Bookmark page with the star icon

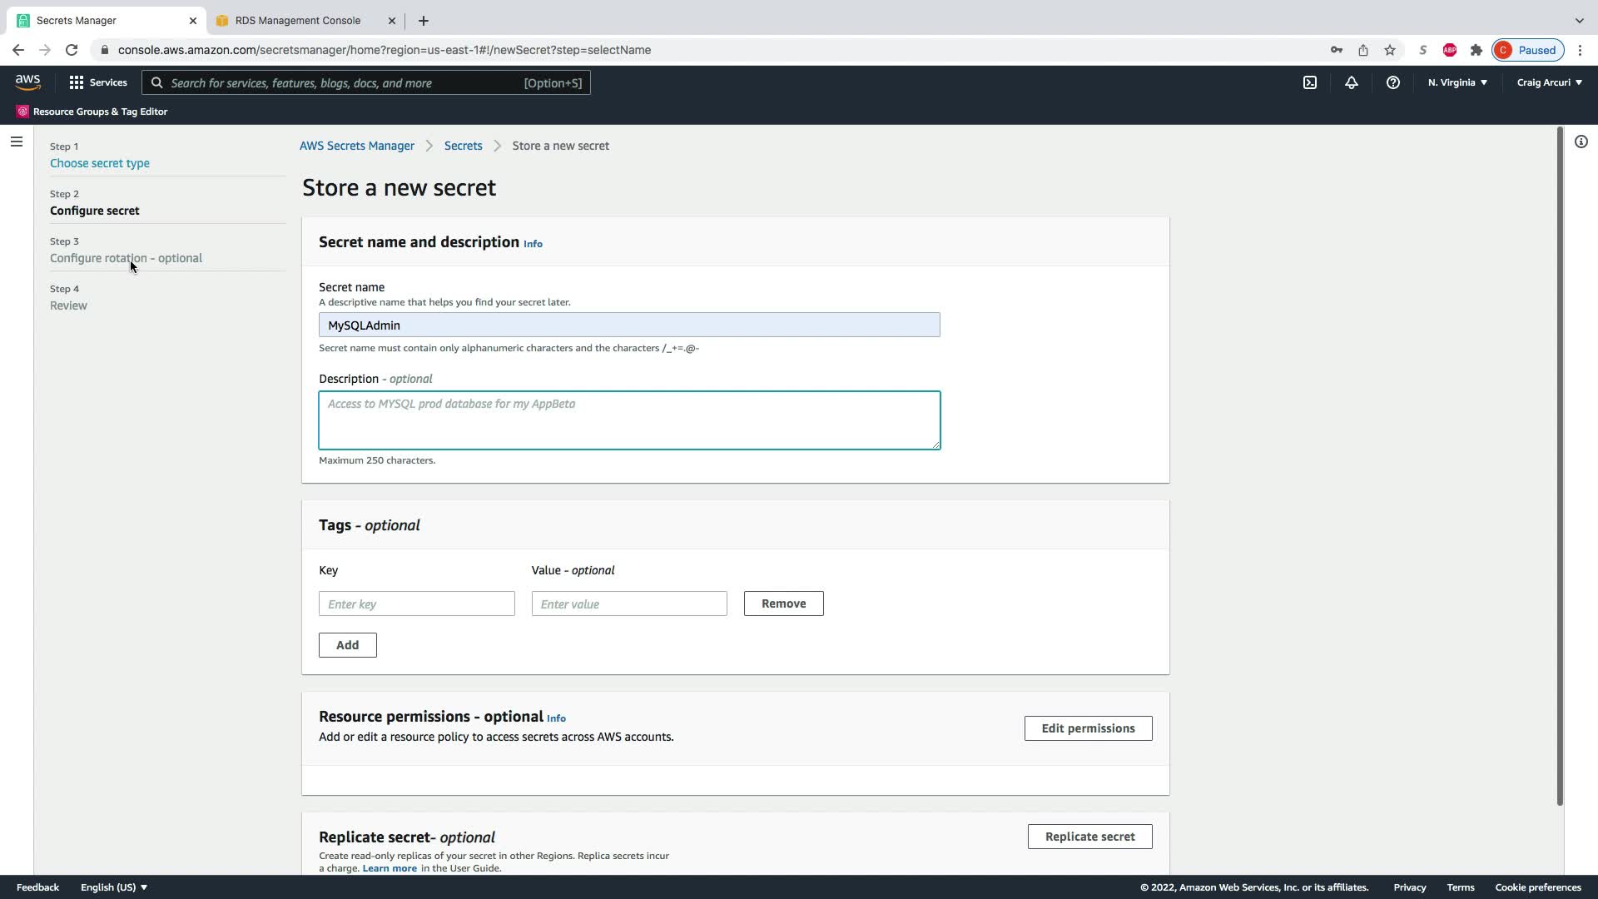pyautogui.click(x=1390, y=50)
